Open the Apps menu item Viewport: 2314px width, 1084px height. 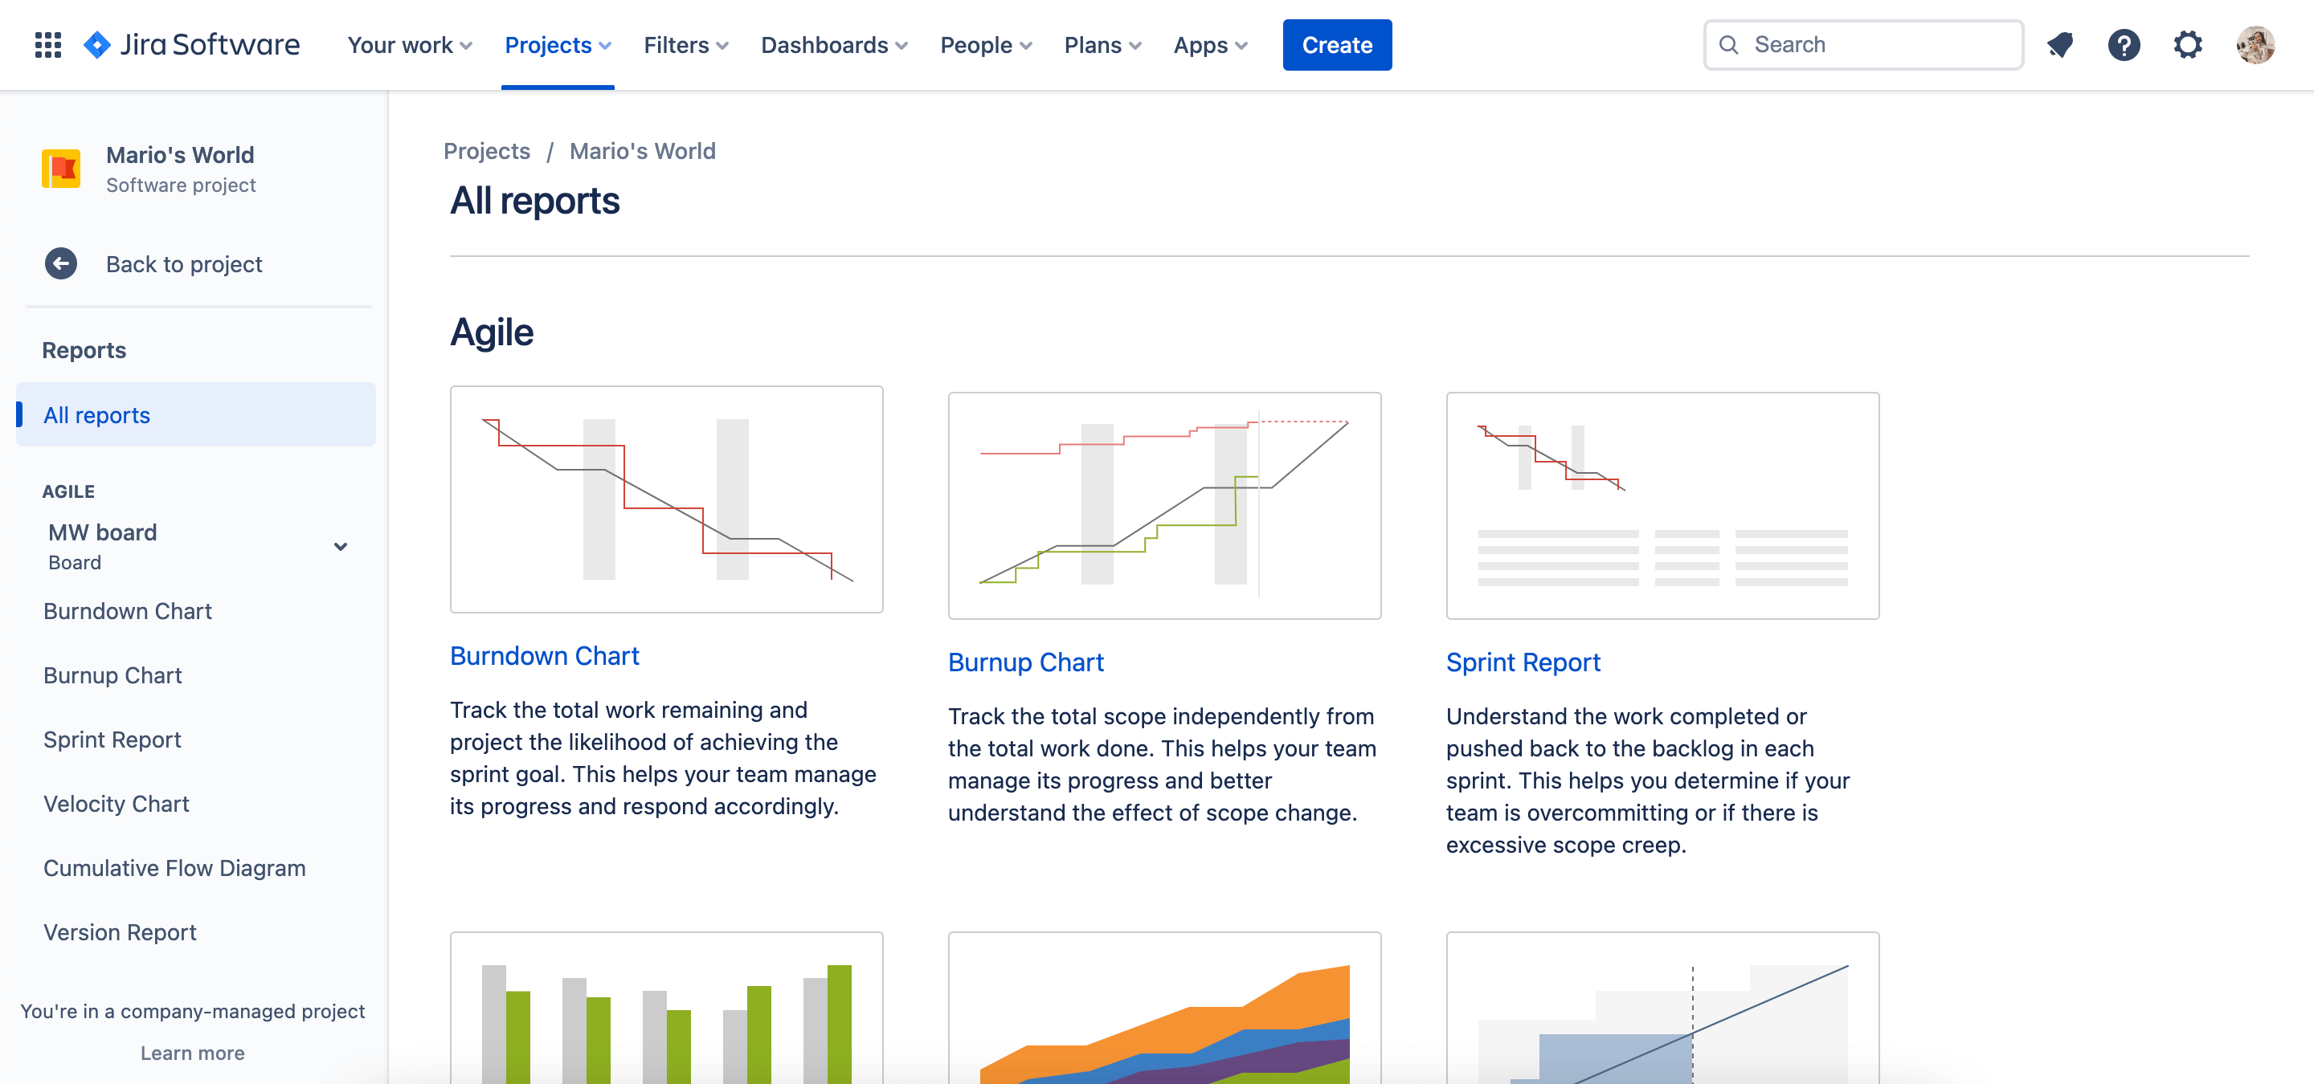1210,44
